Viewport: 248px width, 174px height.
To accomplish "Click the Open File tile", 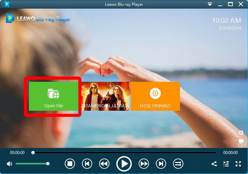I will click(x=53, y=96).
